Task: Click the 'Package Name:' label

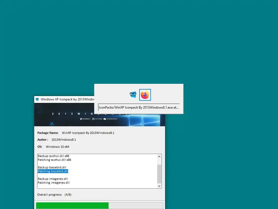Action: [48, 133]
